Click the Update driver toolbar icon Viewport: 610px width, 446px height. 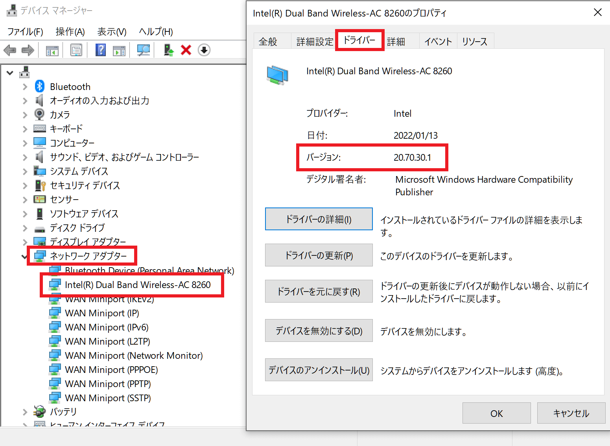click(x=169, y=50)
